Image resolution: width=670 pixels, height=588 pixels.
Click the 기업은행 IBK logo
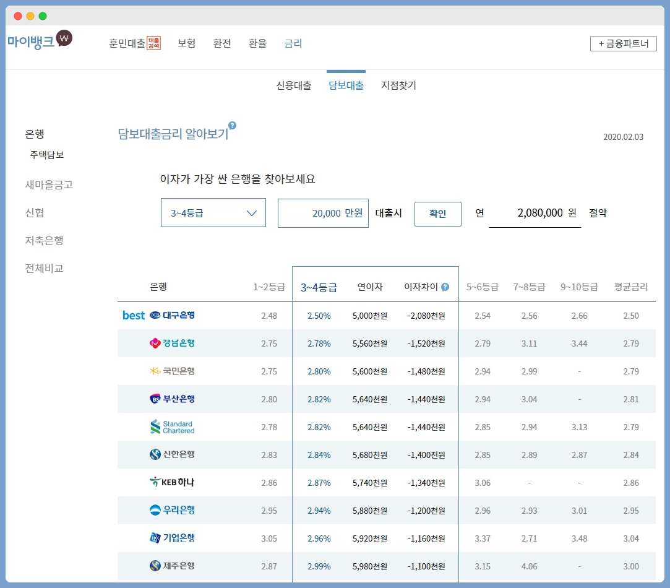(x=155, y=537)
